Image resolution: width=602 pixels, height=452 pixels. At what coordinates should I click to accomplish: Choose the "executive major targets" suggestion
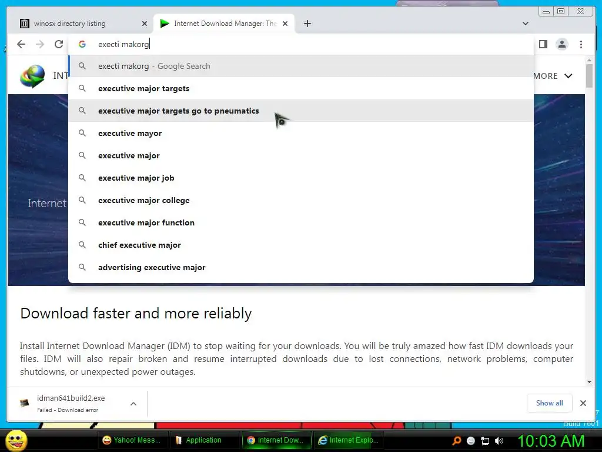point(301,88)
